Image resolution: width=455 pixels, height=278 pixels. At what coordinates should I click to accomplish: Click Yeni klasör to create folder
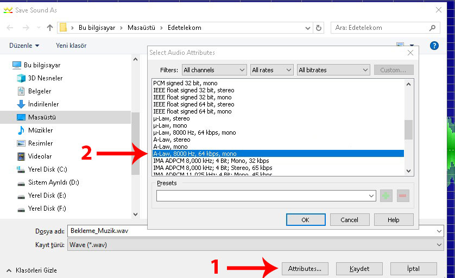point(71,46)
